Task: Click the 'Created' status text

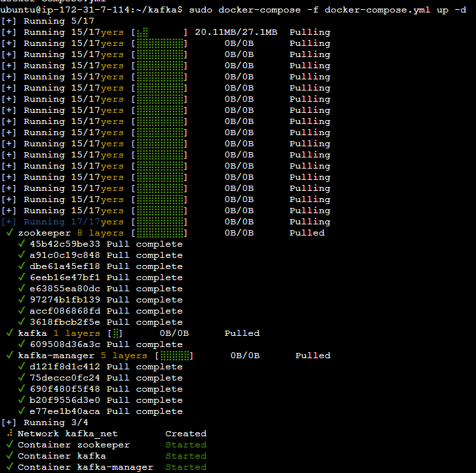Action: point(186,434)
